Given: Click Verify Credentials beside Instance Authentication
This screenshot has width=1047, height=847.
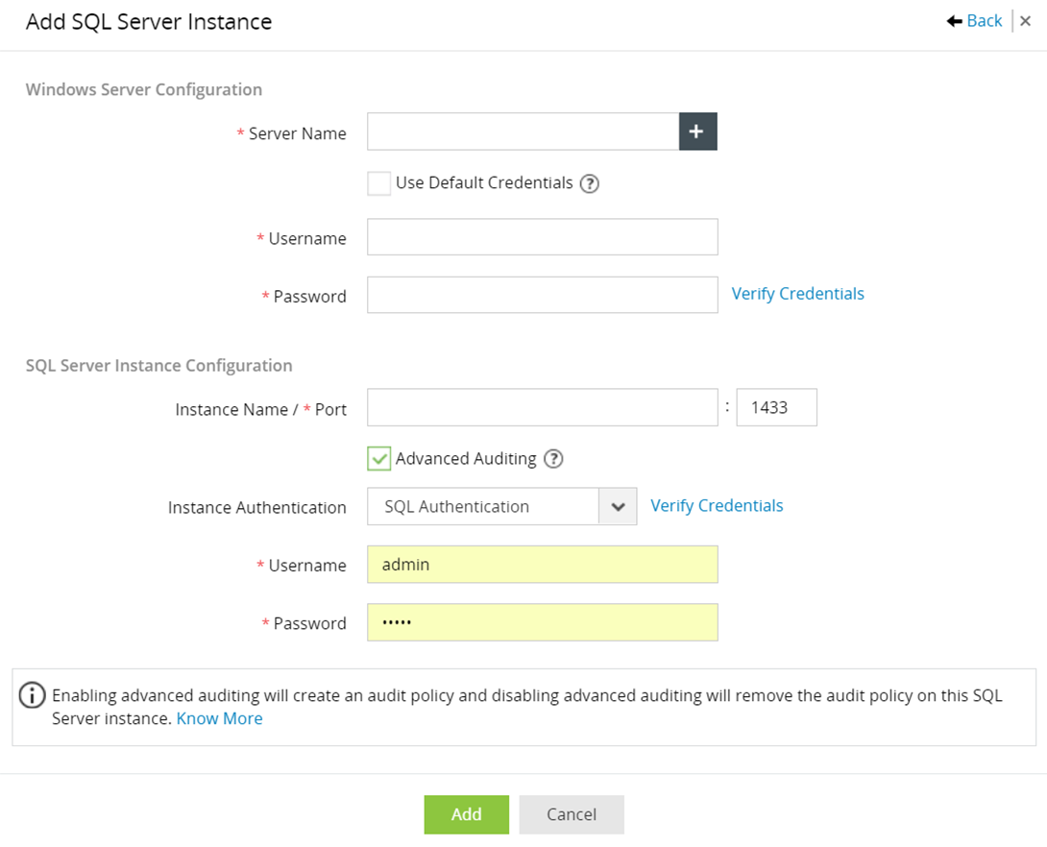Looking at the screenshot, I should tap(717, 505).
